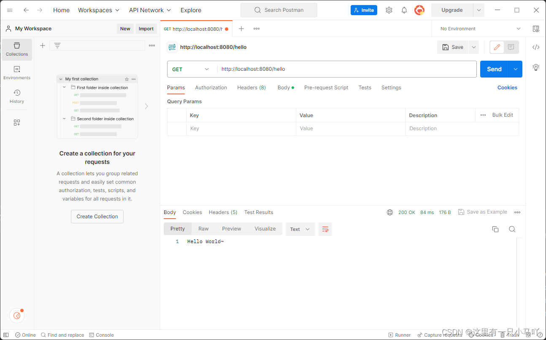Open the notifications bell
This screenshot has width=546, height=340.
click(404, 10)
